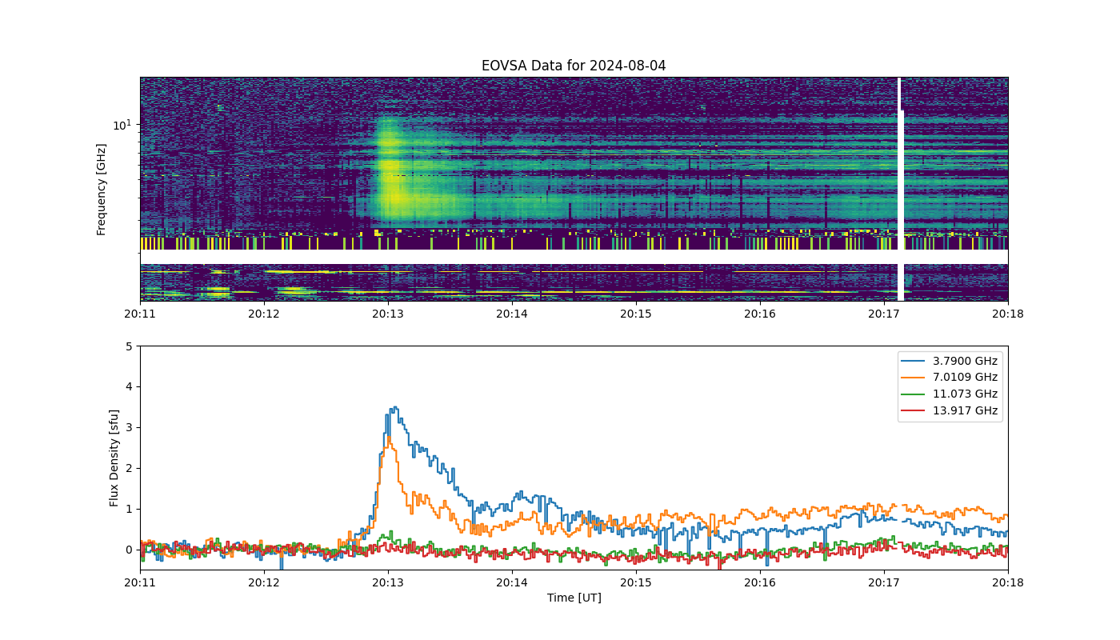Click the 'Flux Density [sfu]' axis label

click(114, 458)
